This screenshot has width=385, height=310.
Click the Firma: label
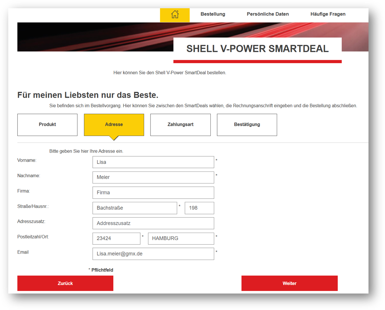pos(23,191)
